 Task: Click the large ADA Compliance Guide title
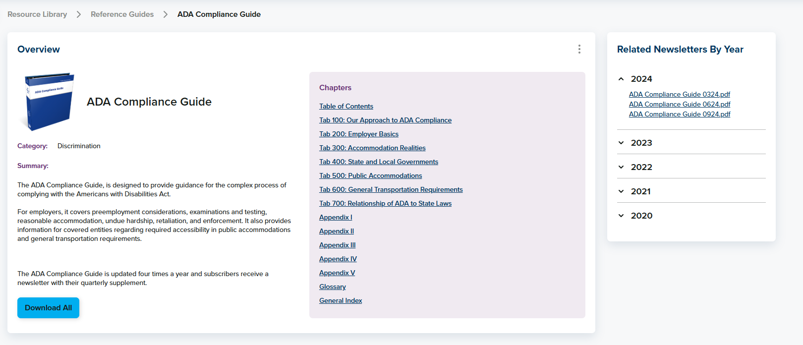coord(149,102)
